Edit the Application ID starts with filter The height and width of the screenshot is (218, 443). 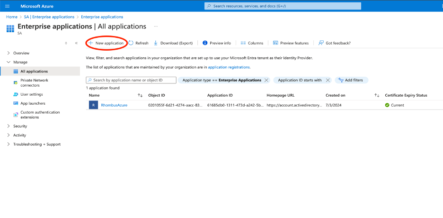pyautogui.click(x=300, y=80)
